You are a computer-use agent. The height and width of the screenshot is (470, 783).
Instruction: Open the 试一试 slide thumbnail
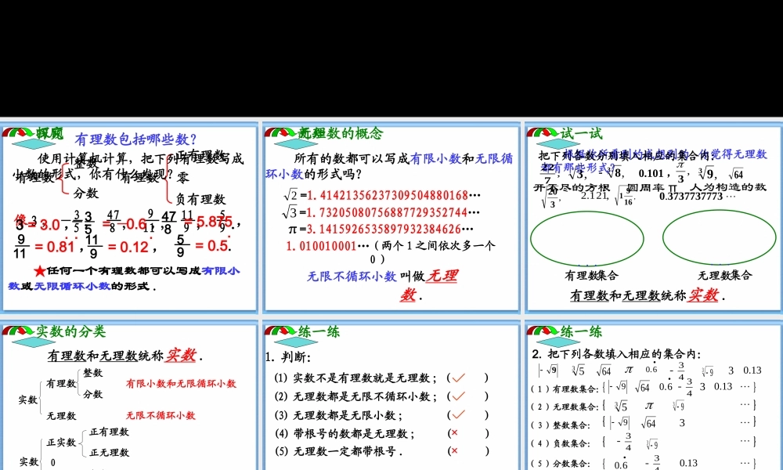coord(655,217)
